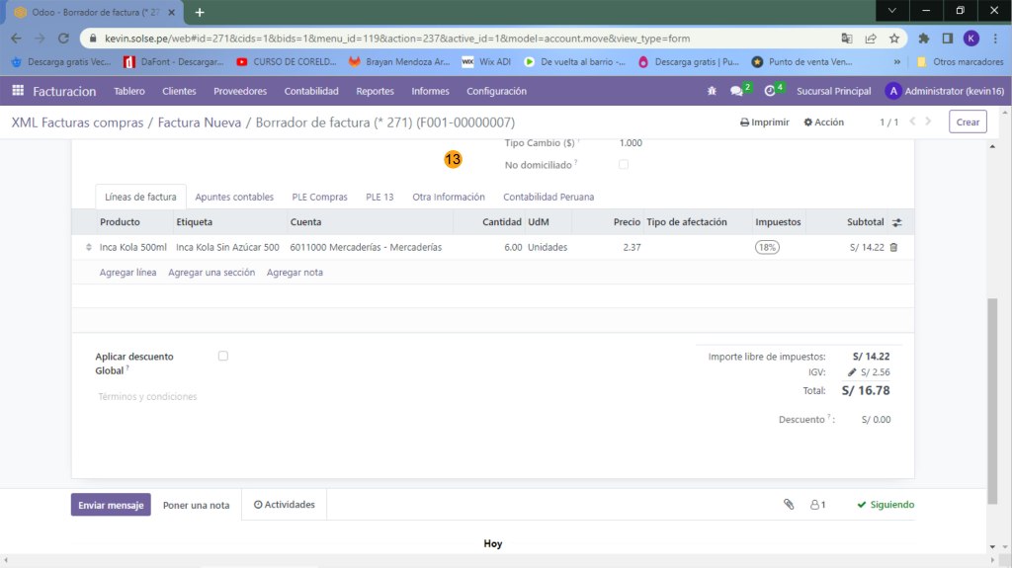Click Agregar línea link
This screenshot has height=568, width=1012.
(x=127, y=272)
